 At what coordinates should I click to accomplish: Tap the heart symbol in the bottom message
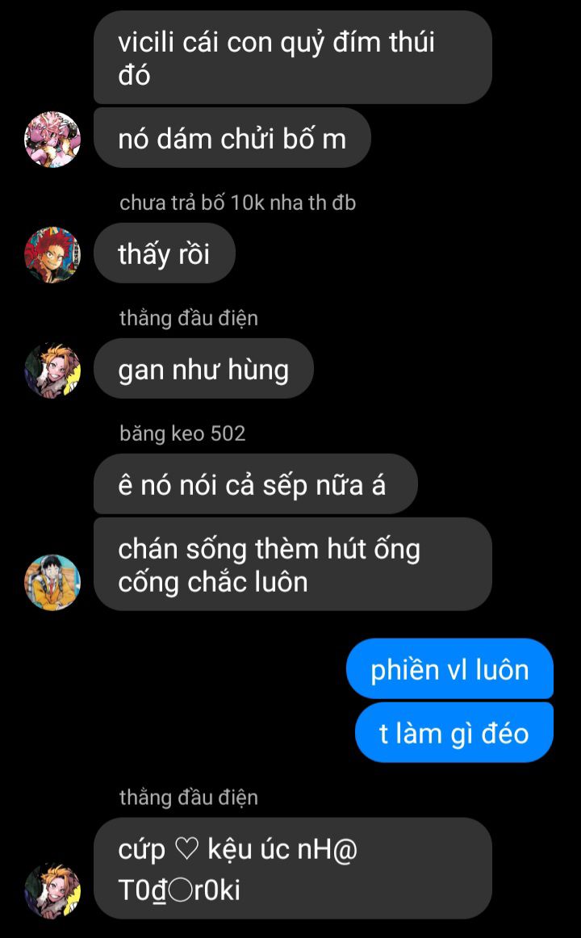(186, 849)
